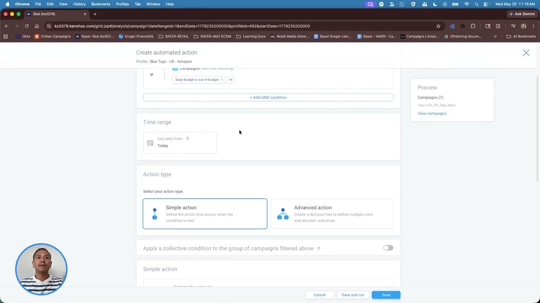Viewport: 540px width, 303px height.
Task: Open Wi-Fi status menu
Action: (467, 4)
